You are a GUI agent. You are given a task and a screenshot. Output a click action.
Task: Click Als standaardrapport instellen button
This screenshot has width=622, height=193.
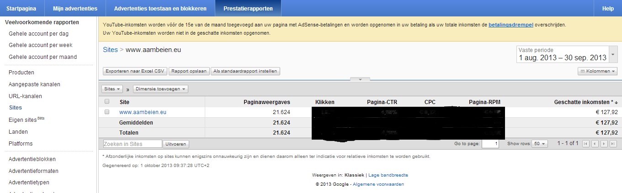(x=245, y=71)
